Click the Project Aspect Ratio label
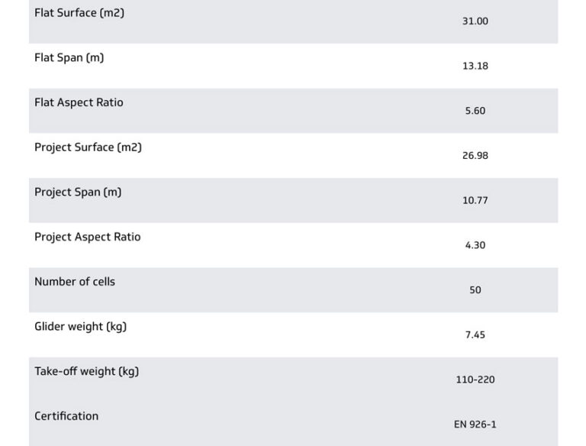 (88, 237)
